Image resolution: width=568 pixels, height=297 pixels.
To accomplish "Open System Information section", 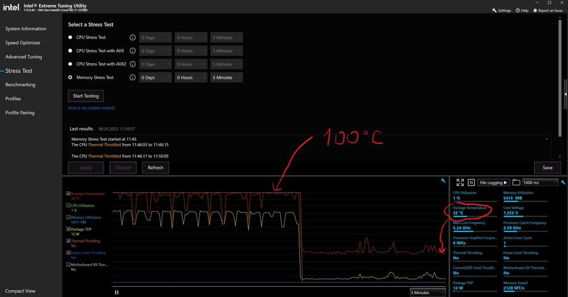I will click(26, 28).
